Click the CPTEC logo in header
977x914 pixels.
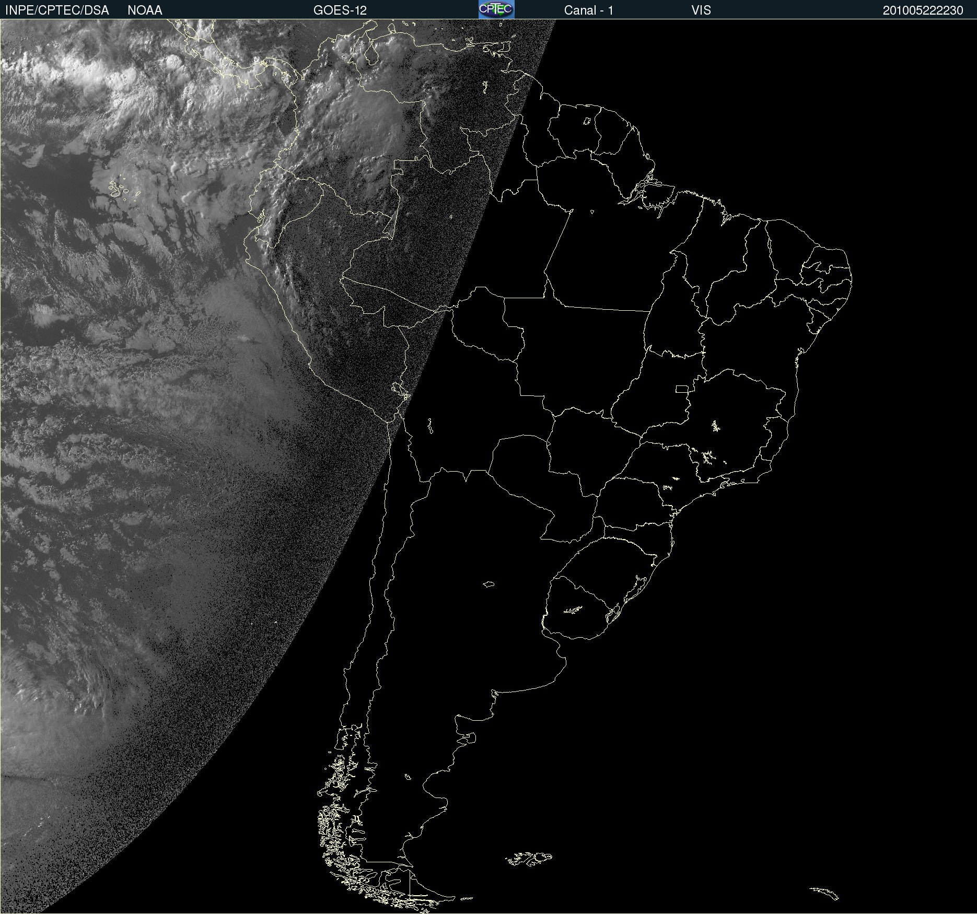tap(496, 9)
